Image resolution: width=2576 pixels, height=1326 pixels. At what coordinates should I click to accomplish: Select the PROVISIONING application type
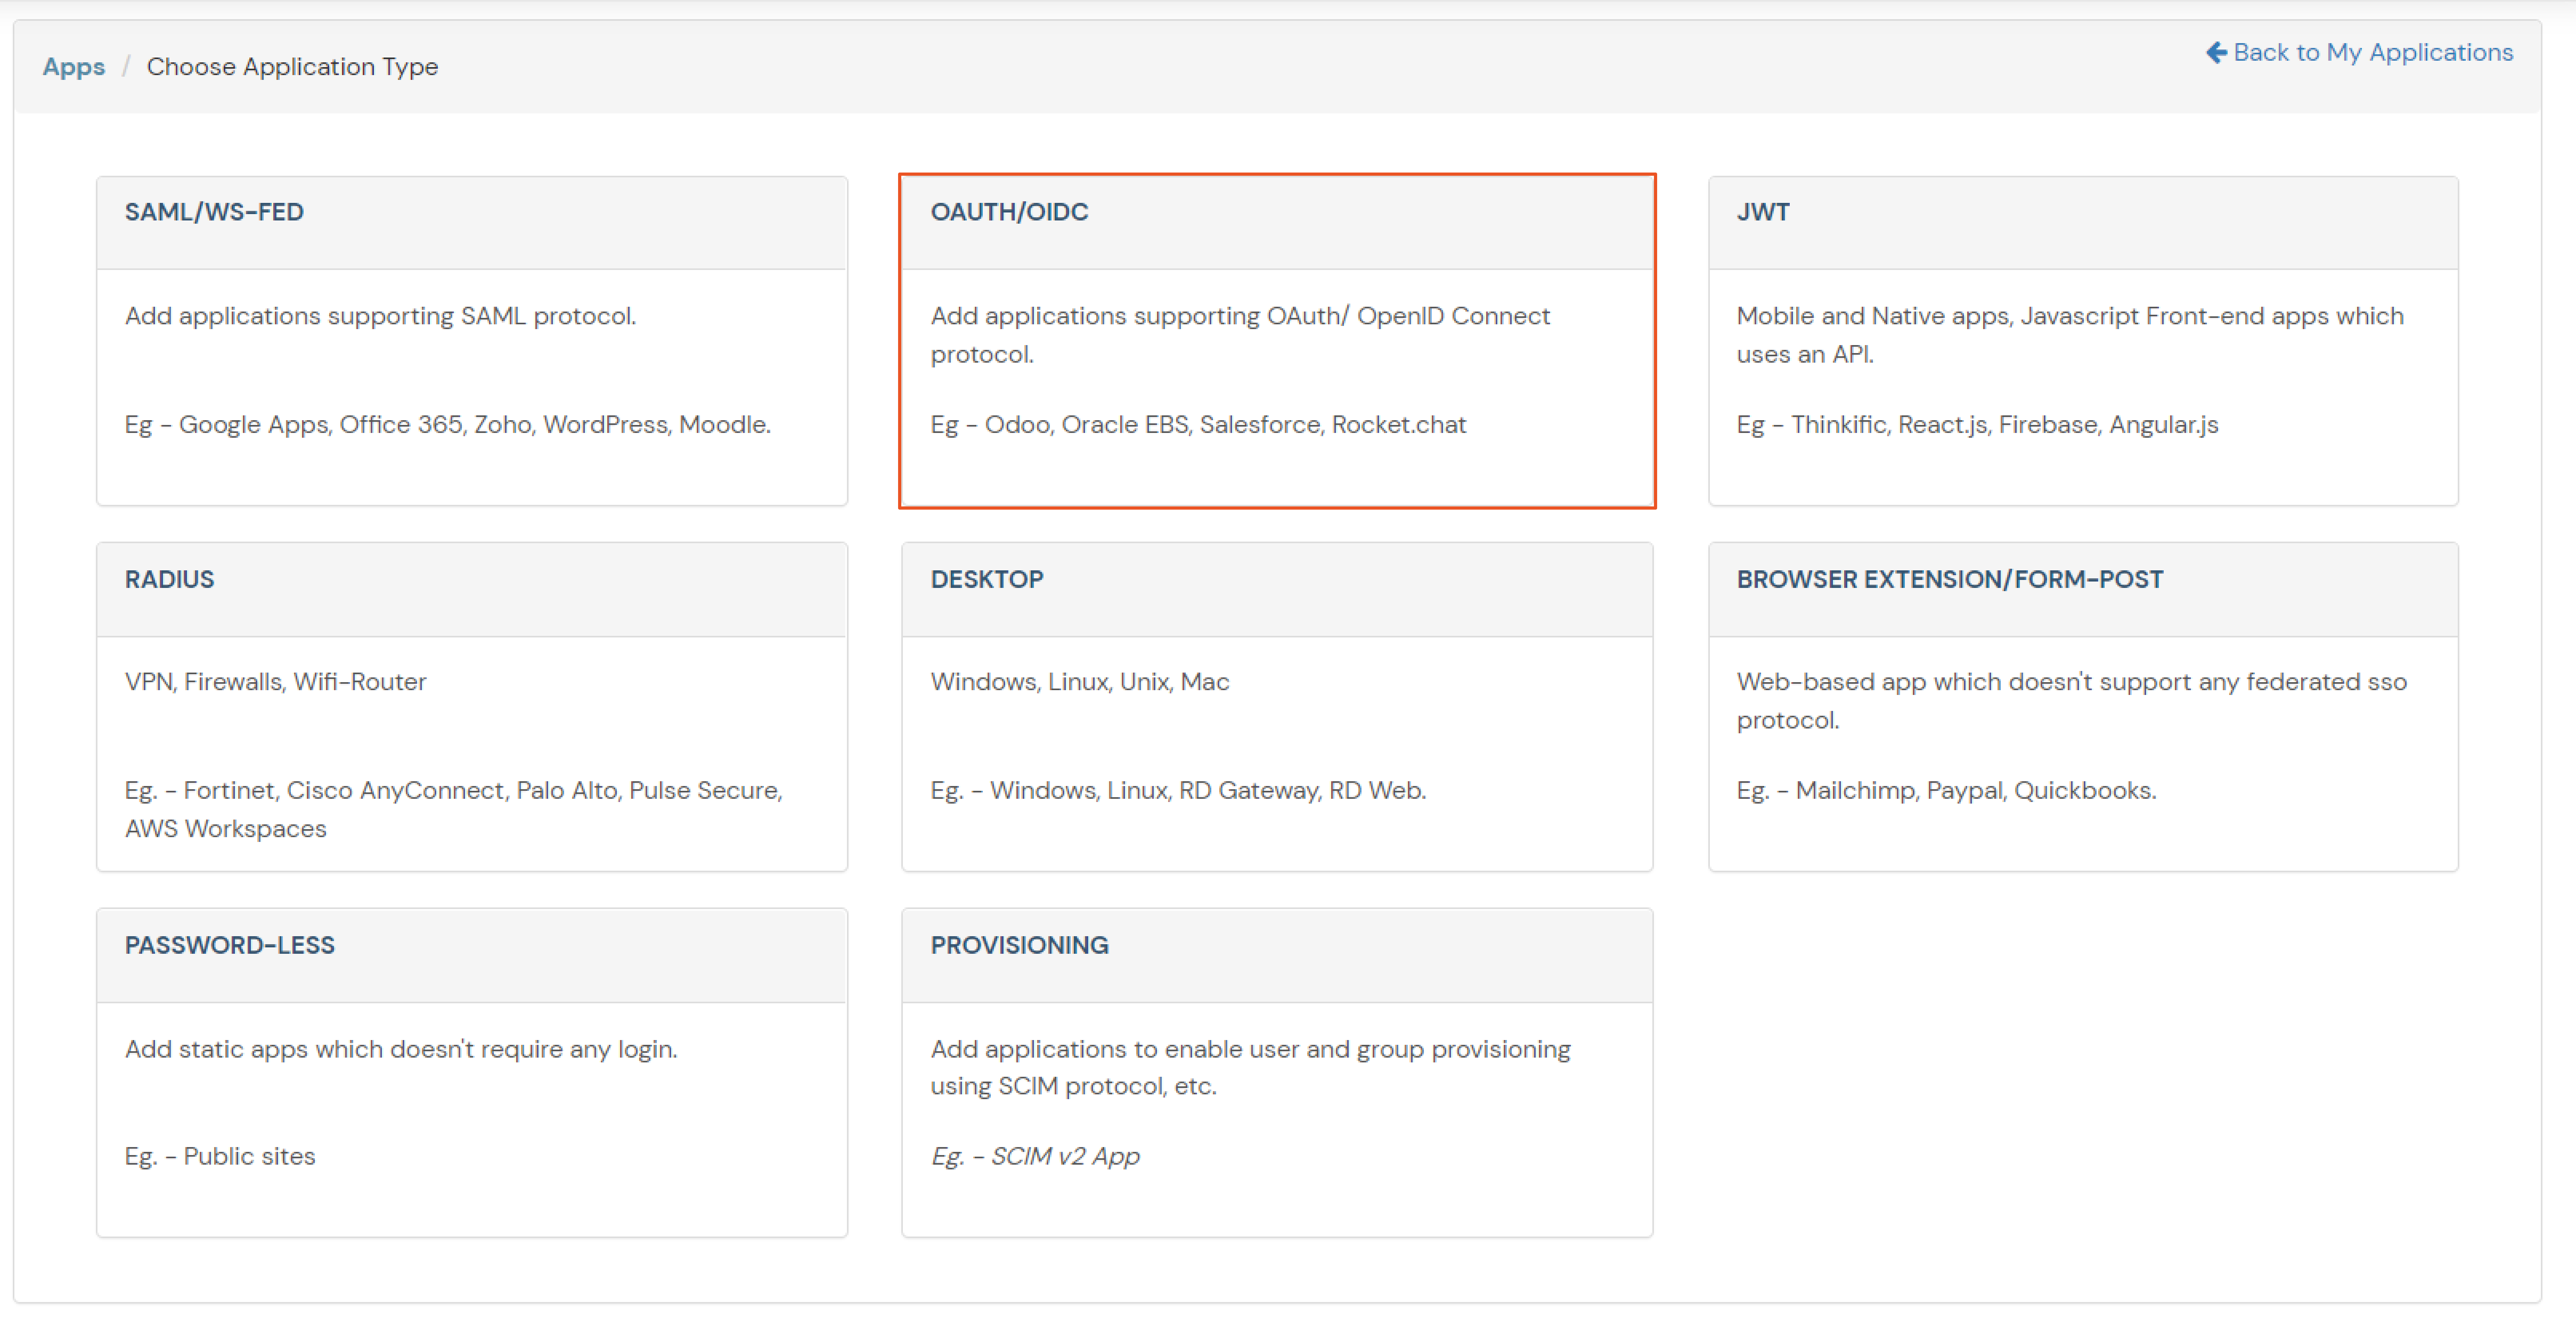point(1277,1073)
